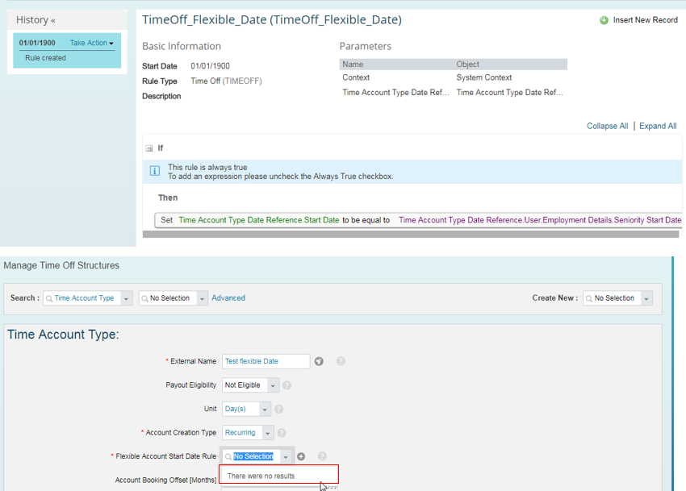
Task: Click the Object column header in Parameters
Action: 467,64
